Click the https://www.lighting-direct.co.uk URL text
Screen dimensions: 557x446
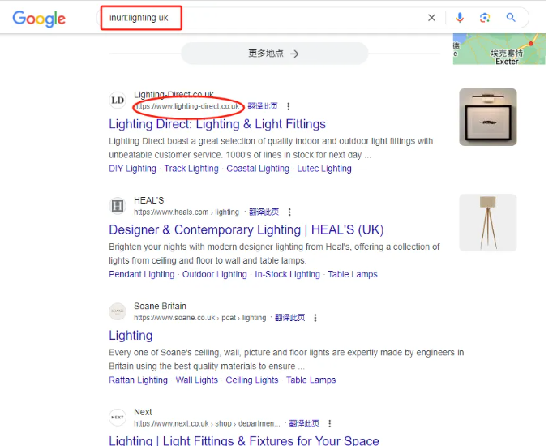[186, 106]
